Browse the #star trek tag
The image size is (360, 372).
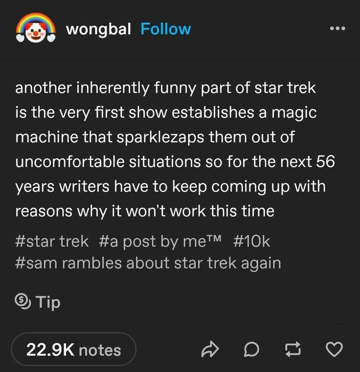pyautogui.click(x=52, y=241)
